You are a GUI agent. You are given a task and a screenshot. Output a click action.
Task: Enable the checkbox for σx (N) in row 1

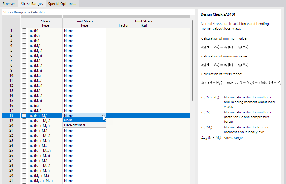coord(24,30)
